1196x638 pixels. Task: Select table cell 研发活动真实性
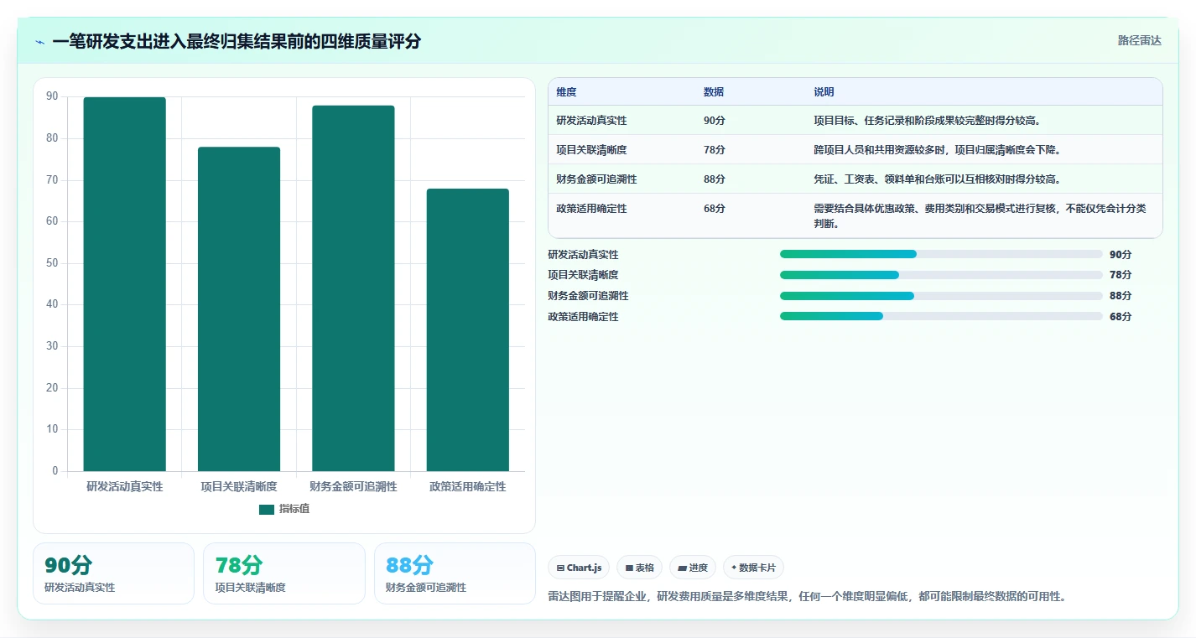coord(591,121)
